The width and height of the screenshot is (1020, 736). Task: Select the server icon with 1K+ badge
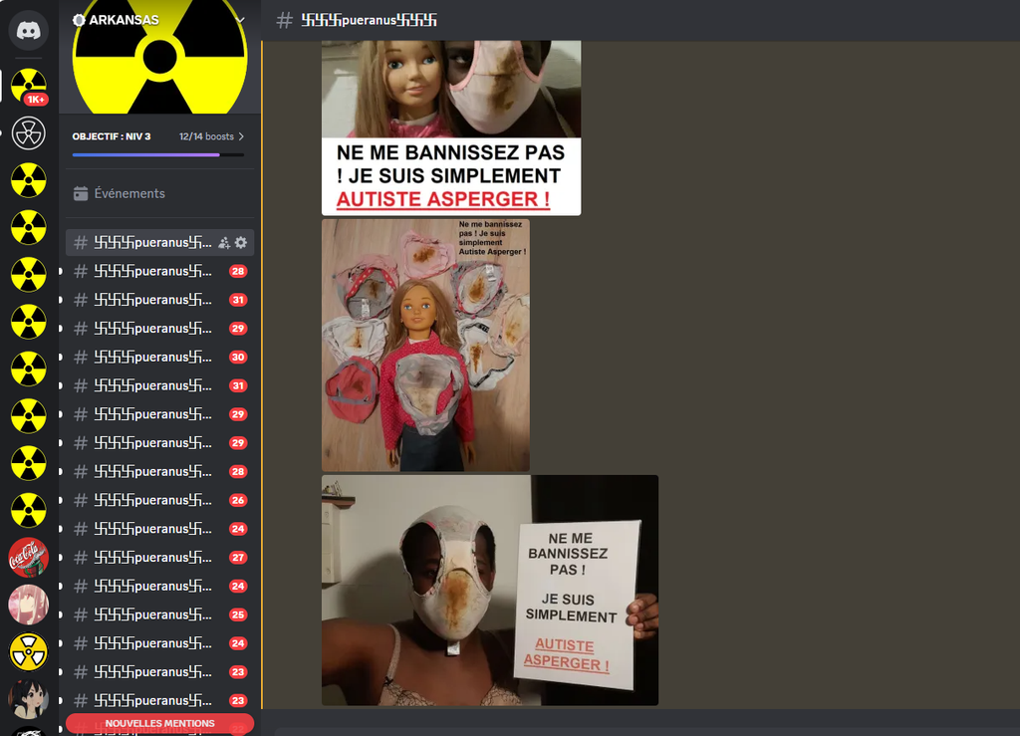(28, 85)
